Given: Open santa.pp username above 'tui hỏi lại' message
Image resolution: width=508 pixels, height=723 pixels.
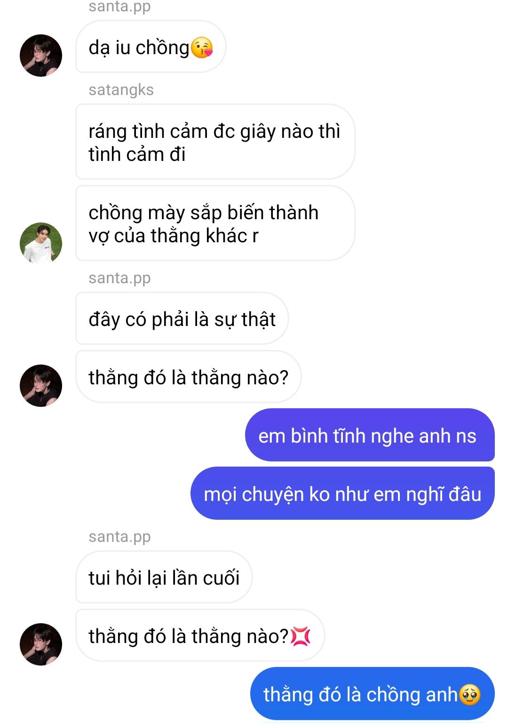Looking at the screenshot, I should (120, 537).
